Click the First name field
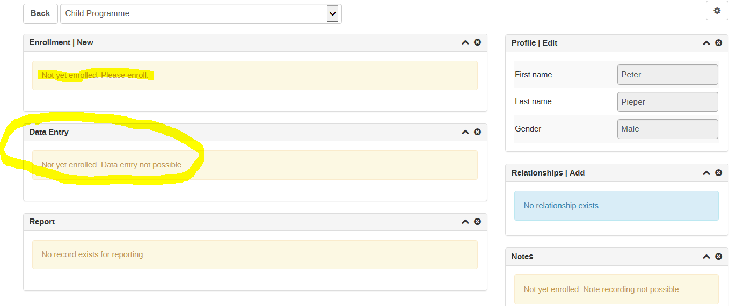This screenshot has width=736, height=306. coord(667,75)
